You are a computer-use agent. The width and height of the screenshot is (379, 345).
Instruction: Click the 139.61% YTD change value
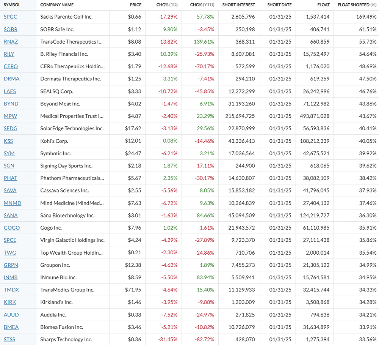point(204,42)
